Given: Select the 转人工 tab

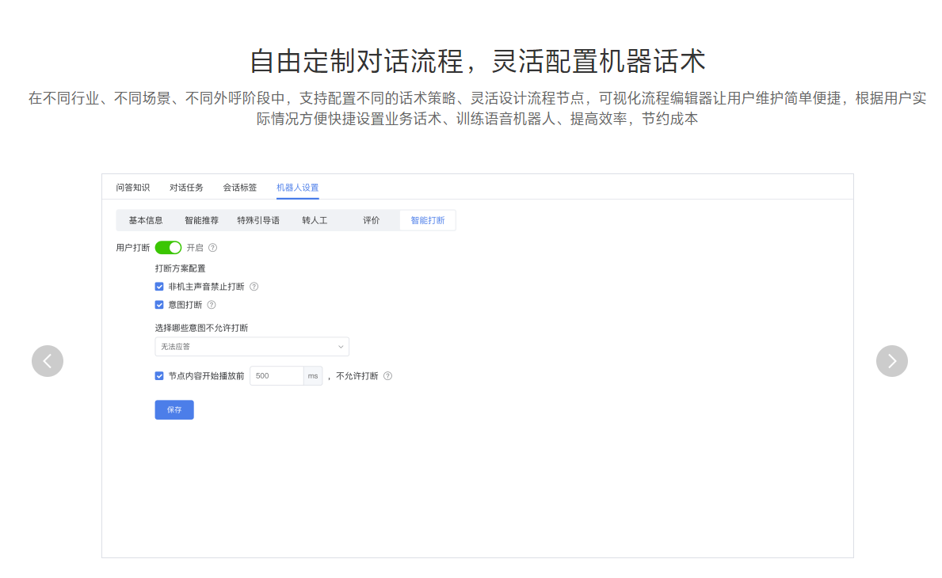Looking at the screenshot, I should (314, 219).
